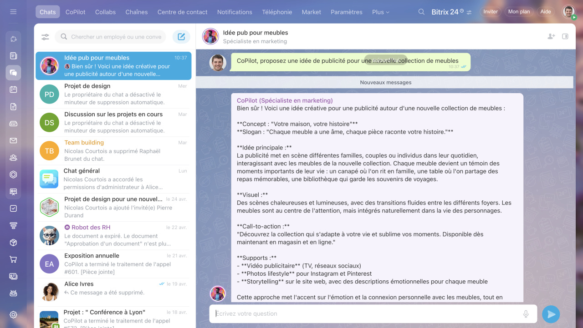This screenshot has height=328, width=583.
Task: Open the Tasks checkmark icon in sidebar
Action: coord(13,209)
